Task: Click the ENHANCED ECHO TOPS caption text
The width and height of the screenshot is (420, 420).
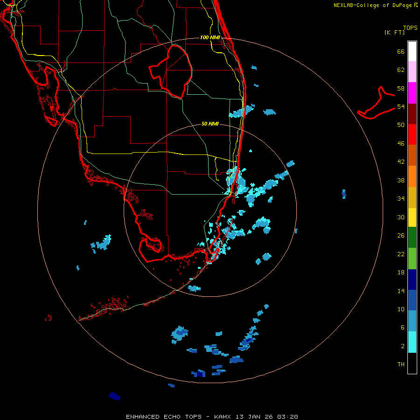Action: [164, 417]
